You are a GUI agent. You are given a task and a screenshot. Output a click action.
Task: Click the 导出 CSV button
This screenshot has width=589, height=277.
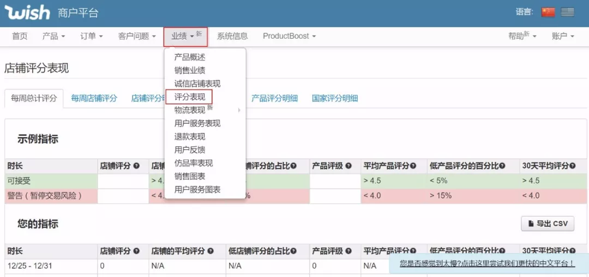click(x=548, y=224)
